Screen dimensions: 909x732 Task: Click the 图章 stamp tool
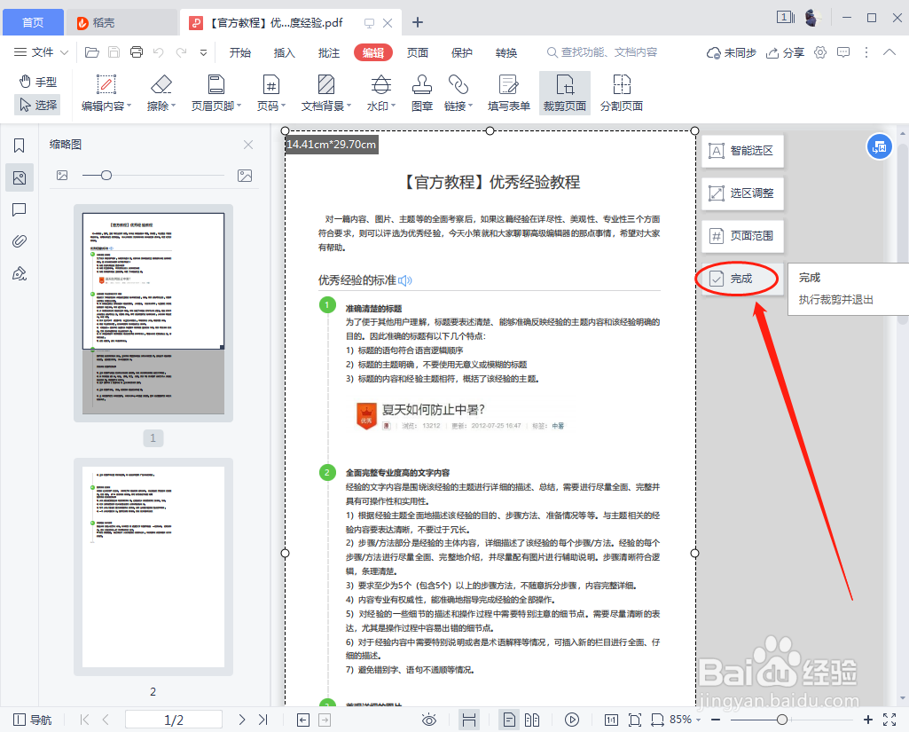pyautogui.click(x=422, y=93)
